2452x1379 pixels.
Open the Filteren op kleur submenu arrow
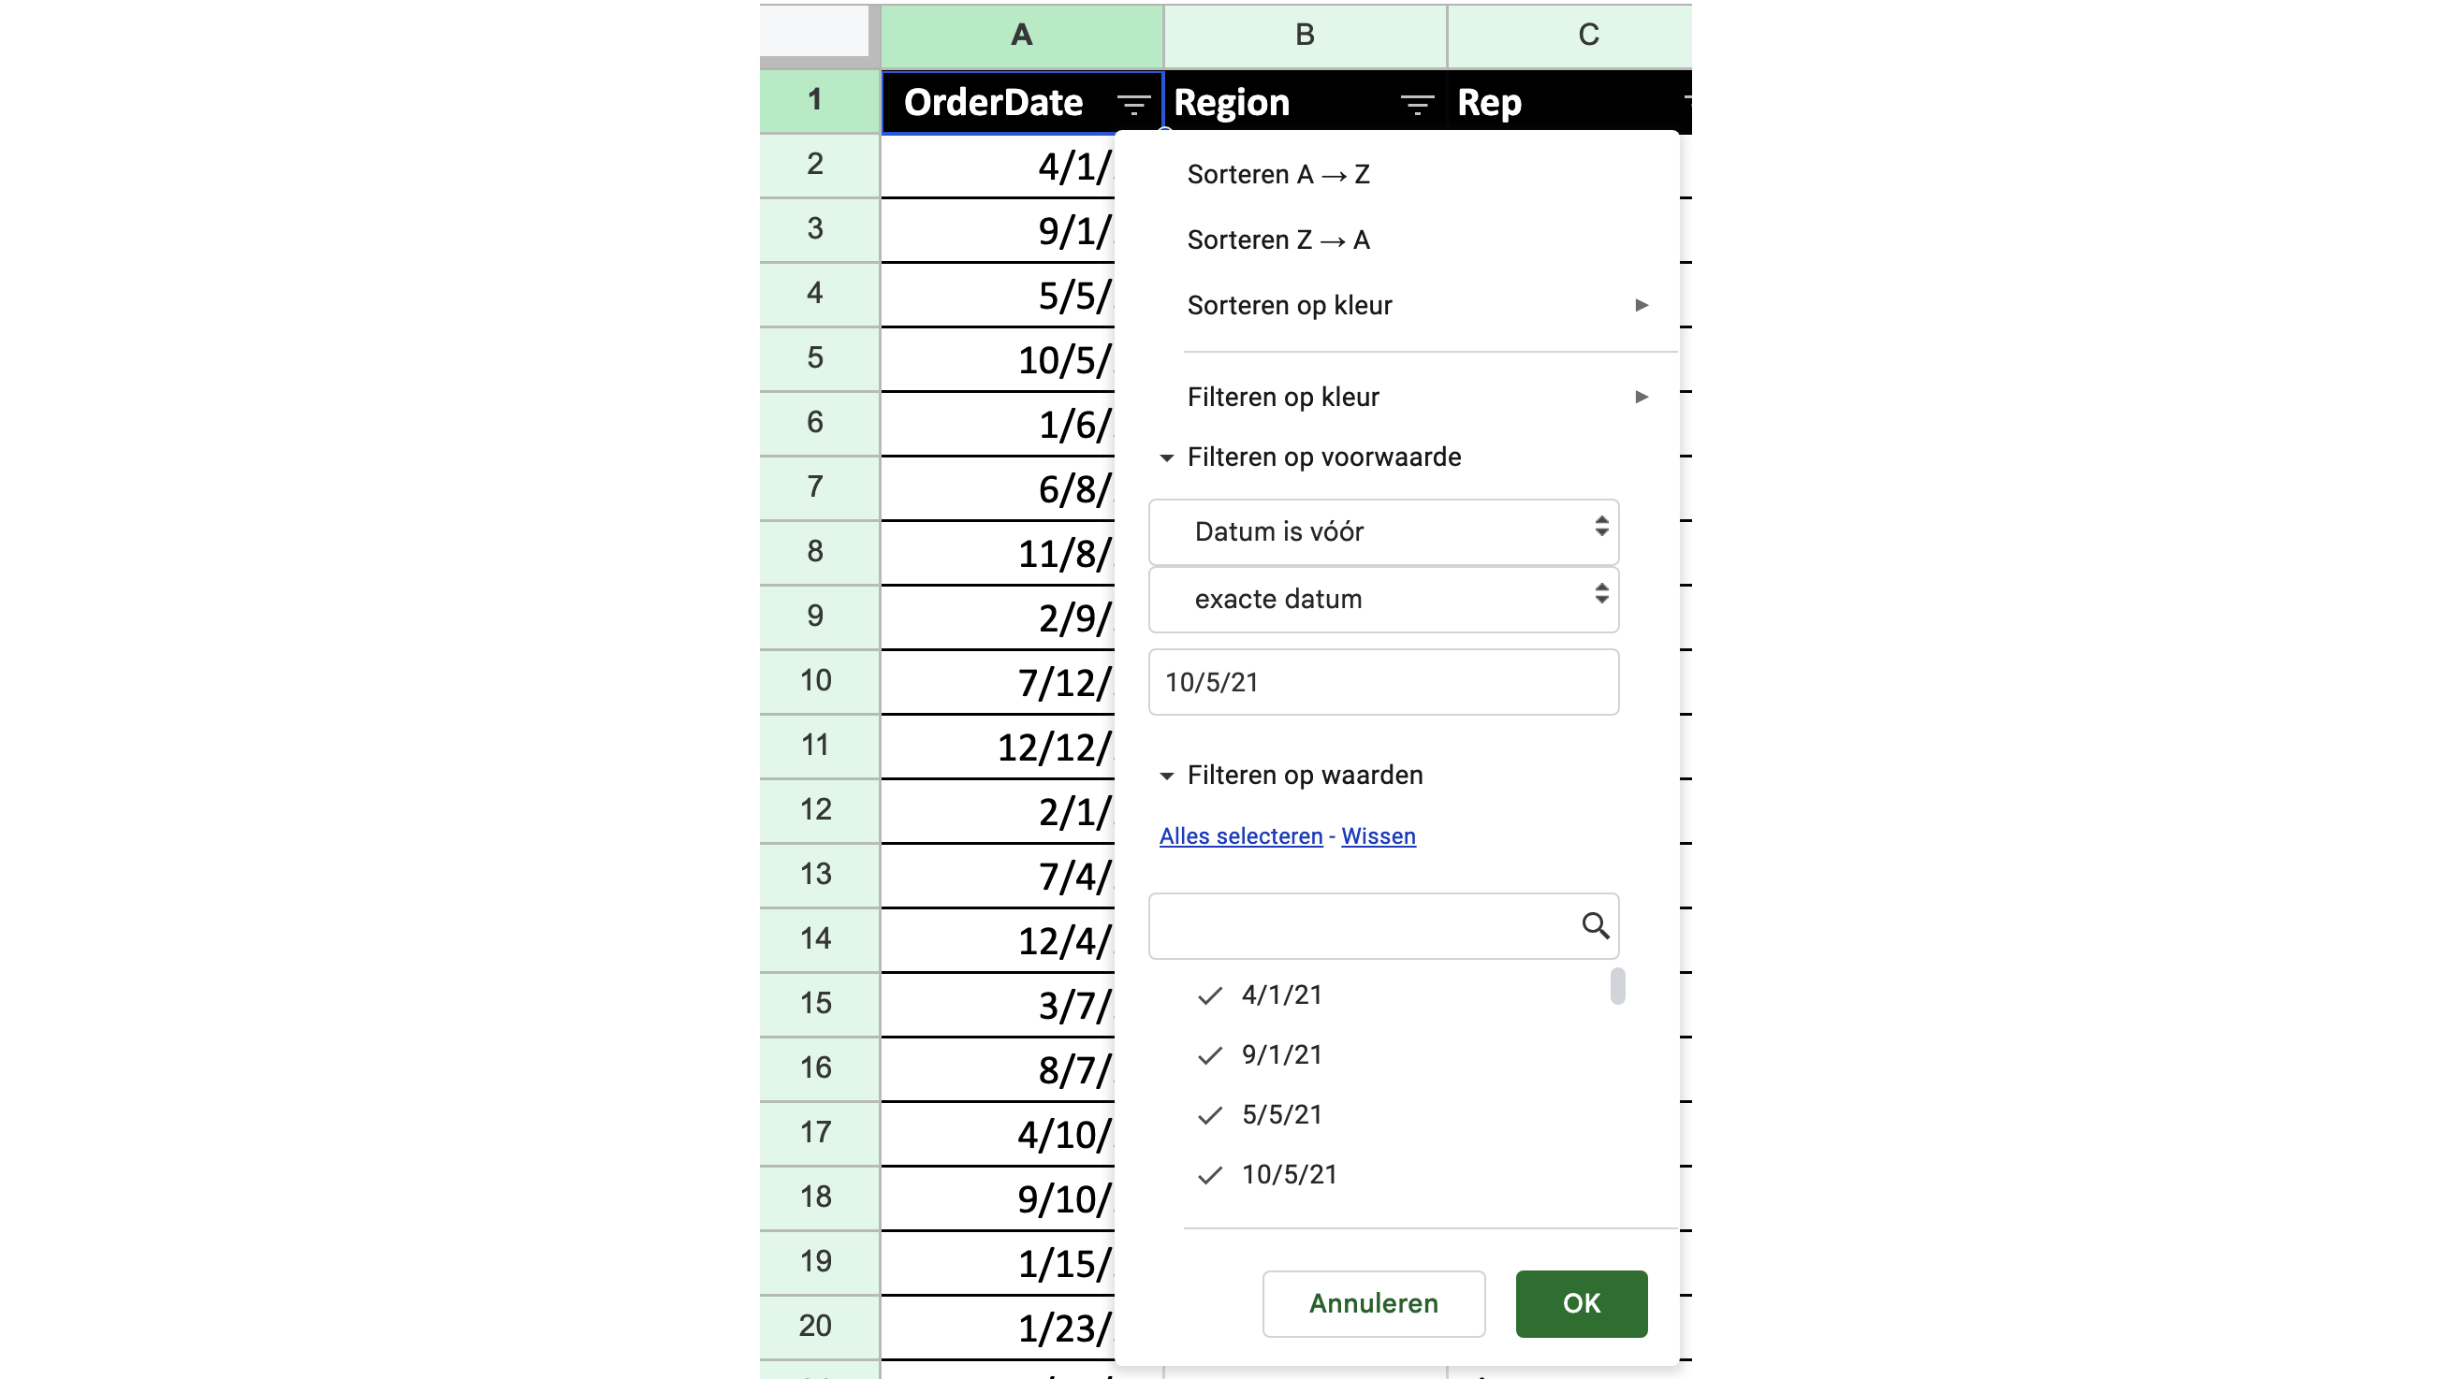(x=1641, y=397)
